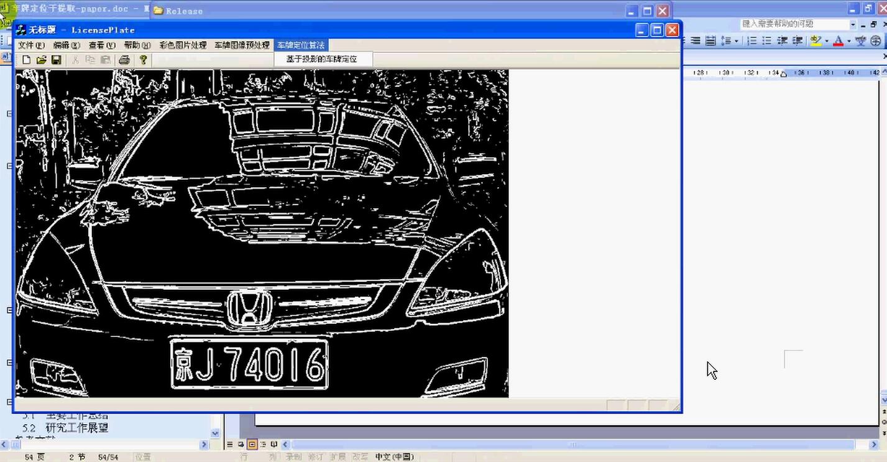
Task: Apply Word's yellow highlight color
Action: point(816,41)
